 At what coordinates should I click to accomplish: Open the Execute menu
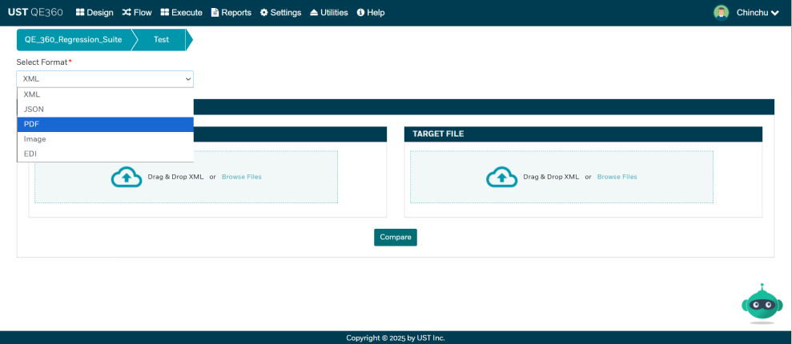click(182, 13)
